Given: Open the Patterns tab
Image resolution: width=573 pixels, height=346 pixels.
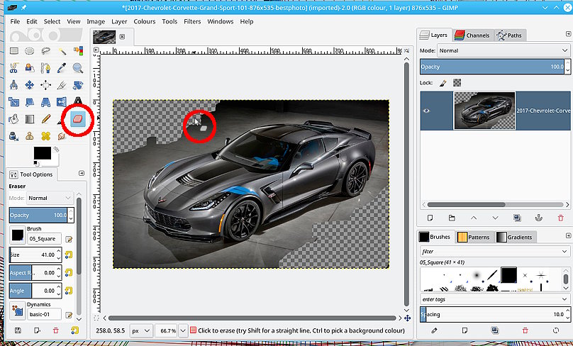Looking at the screenshot, I should (x=474, y=237).
